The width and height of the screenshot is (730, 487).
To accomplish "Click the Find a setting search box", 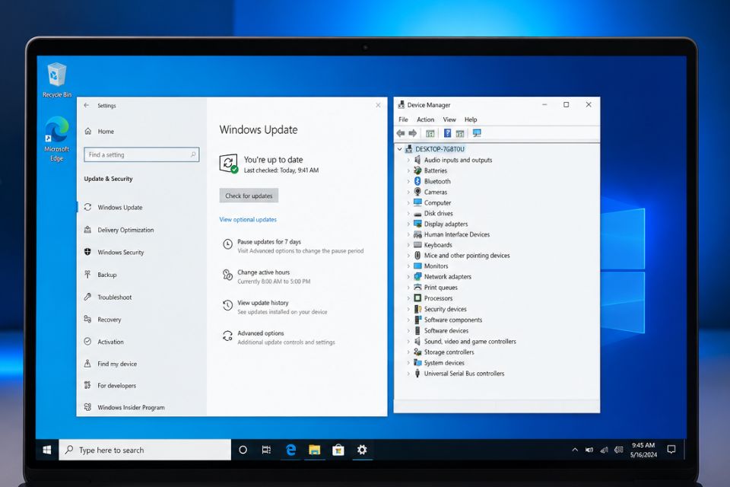I will coord(141,154).
